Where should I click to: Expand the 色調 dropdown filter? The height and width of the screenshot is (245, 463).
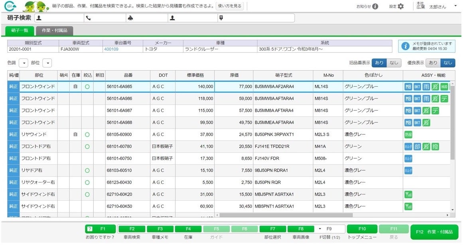24,63
